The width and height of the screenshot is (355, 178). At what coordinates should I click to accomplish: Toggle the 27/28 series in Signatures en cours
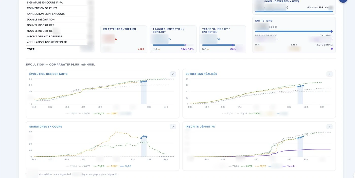(x=126, y=166)
